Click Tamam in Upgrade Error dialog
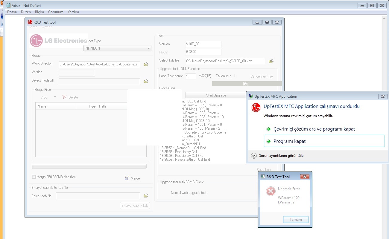Image resolution: width=389 pixels, height=239 pixels. [296, 220]
